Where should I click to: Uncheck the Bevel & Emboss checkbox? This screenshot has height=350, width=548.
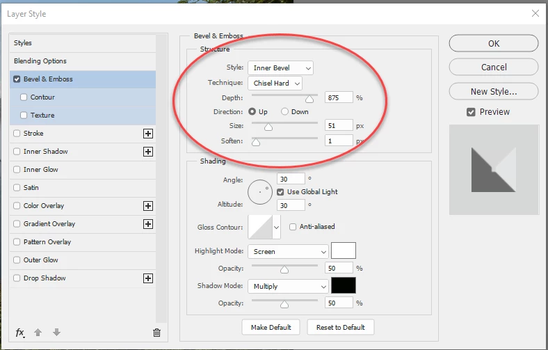[17, 79]
